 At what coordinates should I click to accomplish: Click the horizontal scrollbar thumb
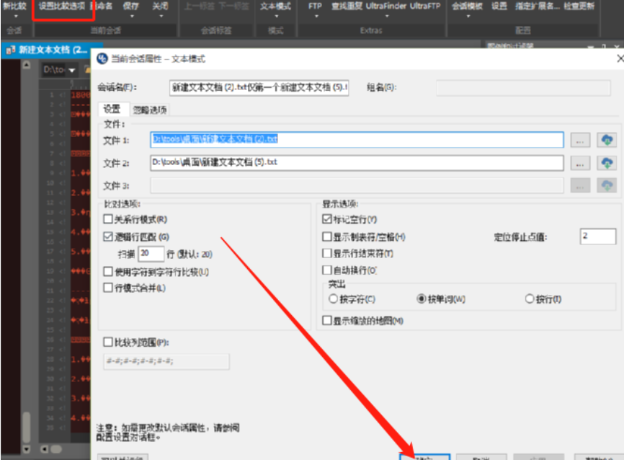[x=56, y=449]
